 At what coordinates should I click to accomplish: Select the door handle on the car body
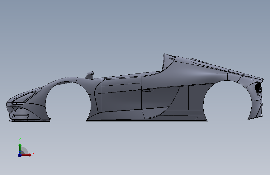coord(147,90)
